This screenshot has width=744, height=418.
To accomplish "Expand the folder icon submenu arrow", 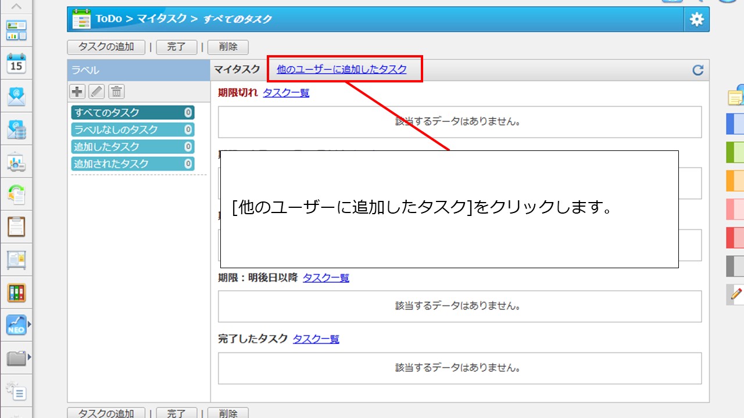I will tap(30, 357).
